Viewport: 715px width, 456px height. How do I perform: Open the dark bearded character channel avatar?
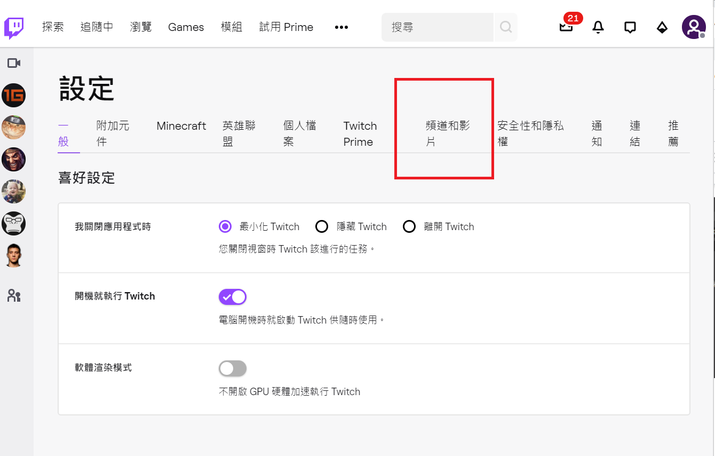coord(14,159)
